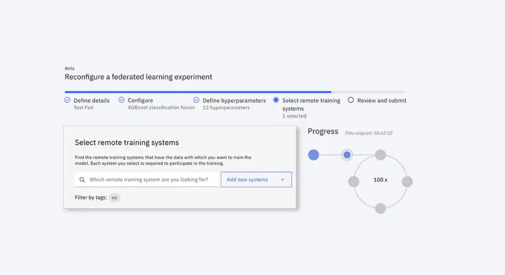Click the Add new systems button
505x275 pixels.
coord(256,180)
